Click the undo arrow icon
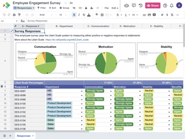185x139 pixels. click(x=4, y=15)
